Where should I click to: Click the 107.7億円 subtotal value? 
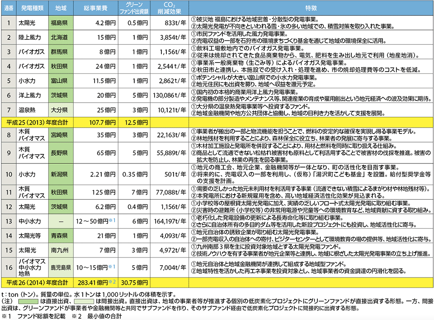coord(103,123)
